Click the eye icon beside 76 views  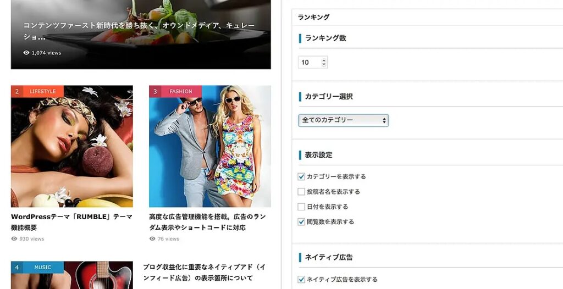click(x=152, y=239)
